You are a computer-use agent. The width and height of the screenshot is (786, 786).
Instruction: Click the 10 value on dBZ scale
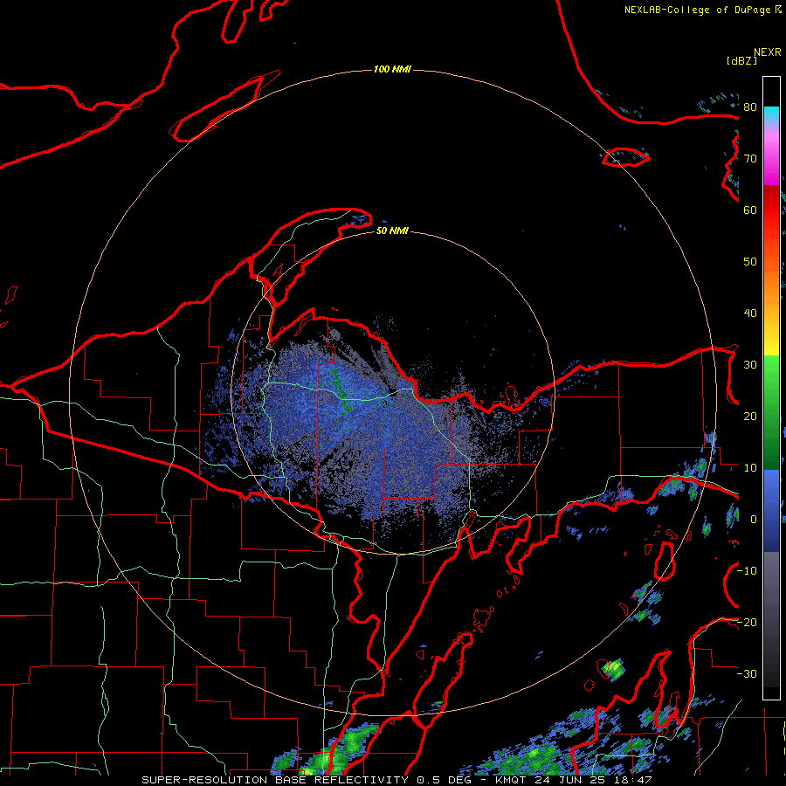(750, 468)
